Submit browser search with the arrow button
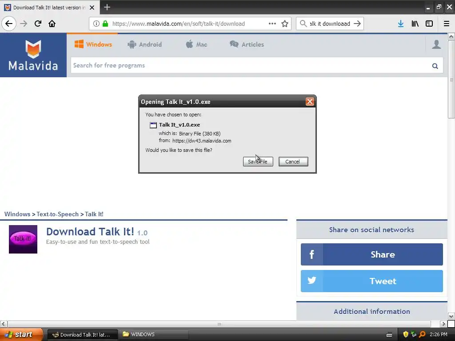The image size is (455, 341). click(357, 24)
